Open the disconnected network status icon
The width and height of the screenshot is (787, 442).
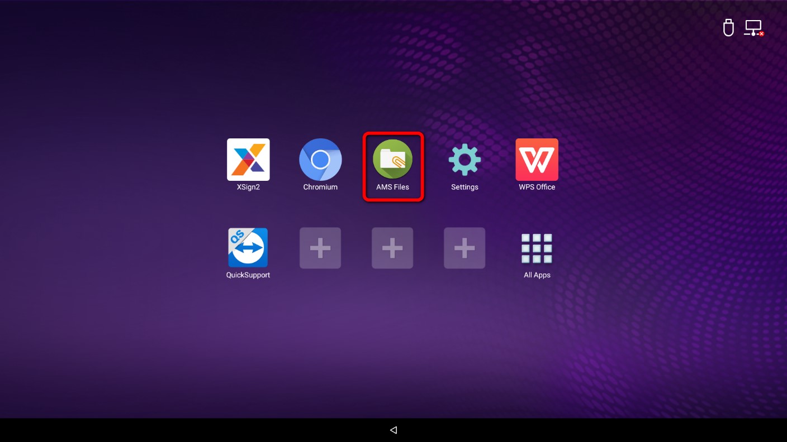coord(754,28)
